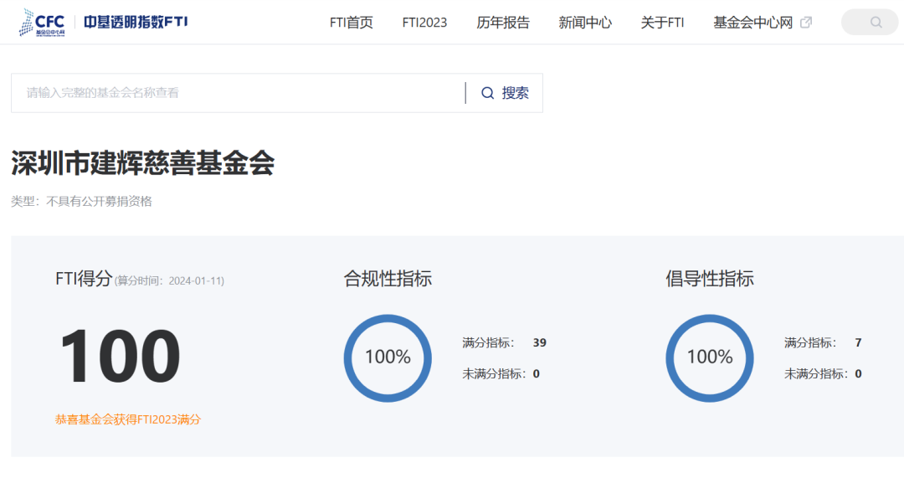Open the 历年报告 menu
Viewport: 904px width, 478px height.
(x=503, y=23)
